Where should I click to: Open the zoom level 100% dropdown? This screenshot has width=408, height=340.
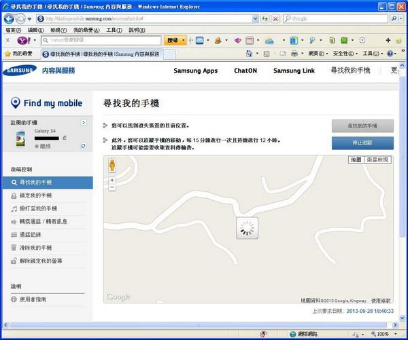tap(396, 334)
